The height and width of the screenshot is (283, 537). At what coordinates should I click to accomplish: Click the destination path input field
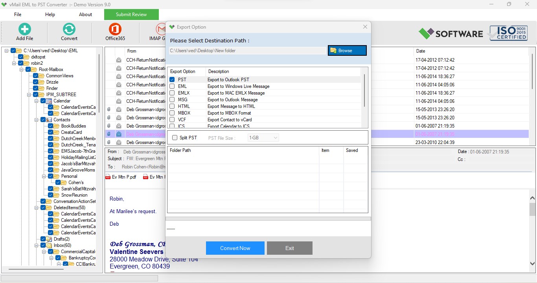[247, 51]
